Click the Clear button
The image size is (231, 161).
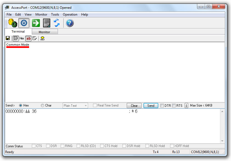click(134, 106)
